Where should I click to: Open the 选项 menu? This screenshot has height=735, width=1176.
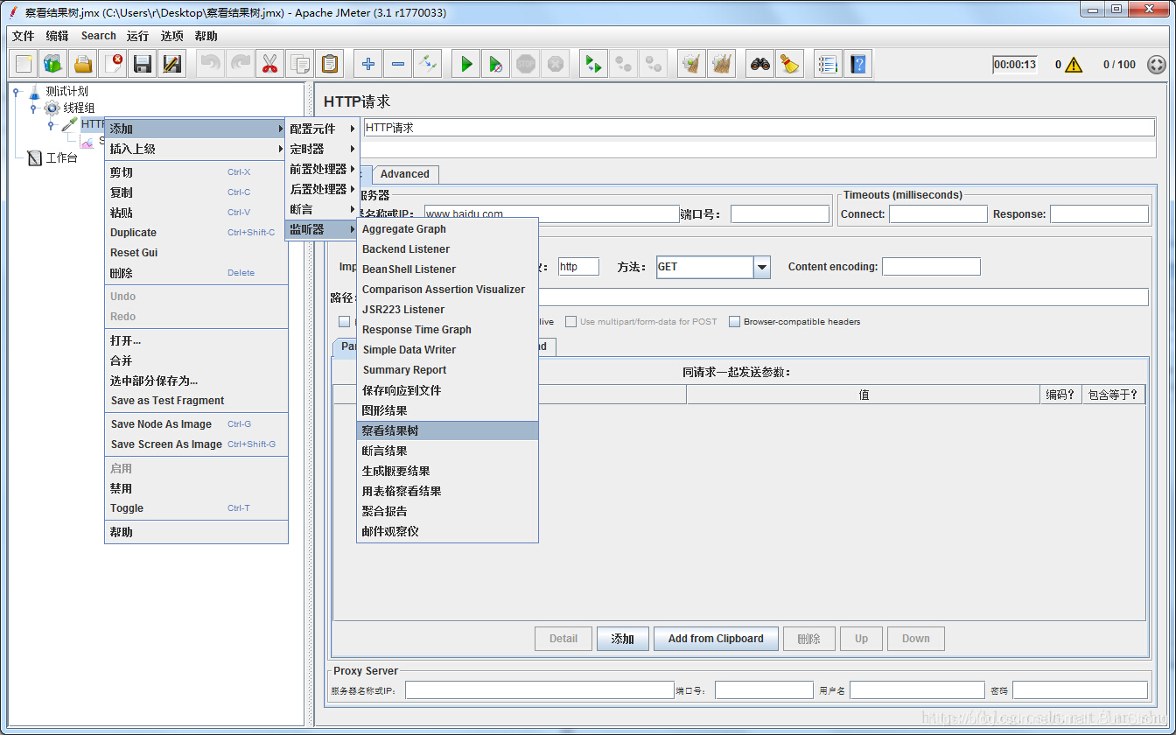pos(172,36)
